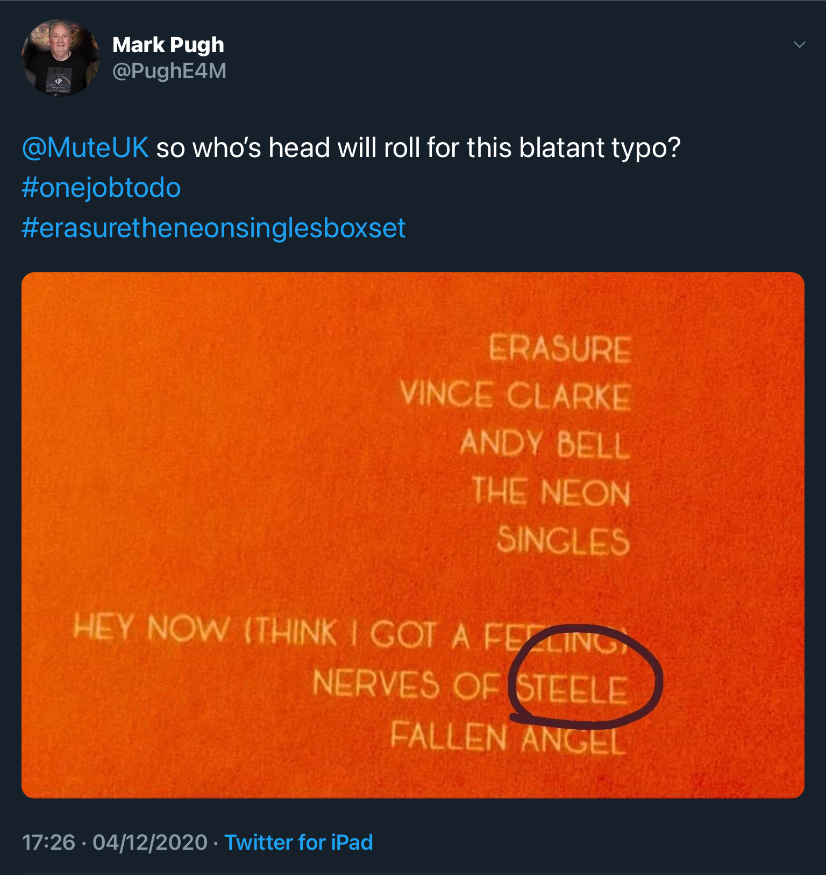Screen dimensions: 826x875
Task: Open Mark Pugh's profile picture
Action: pos(60,58)
